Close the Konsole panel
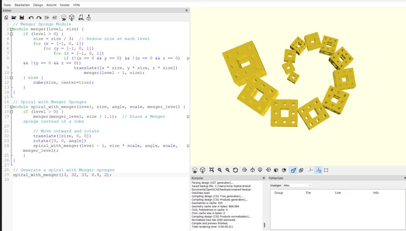This screenshot has height=231, width=406. [x=264, y=178]
